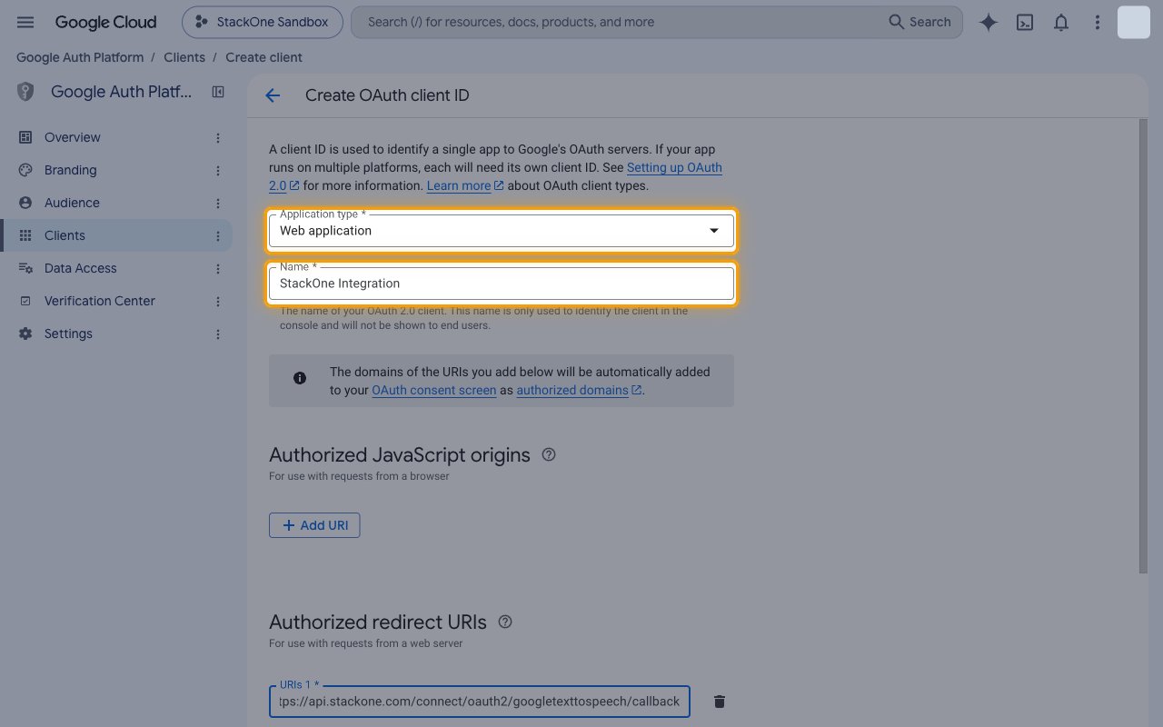1163x727 pixels.
Task: Click the Data Access icon
Action: tap(25, 268)
